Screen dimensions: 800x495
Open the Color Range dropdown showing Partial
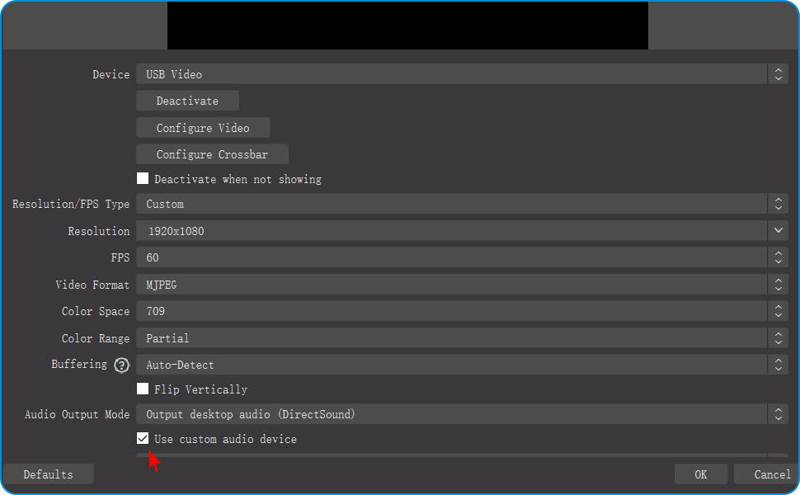462,337
